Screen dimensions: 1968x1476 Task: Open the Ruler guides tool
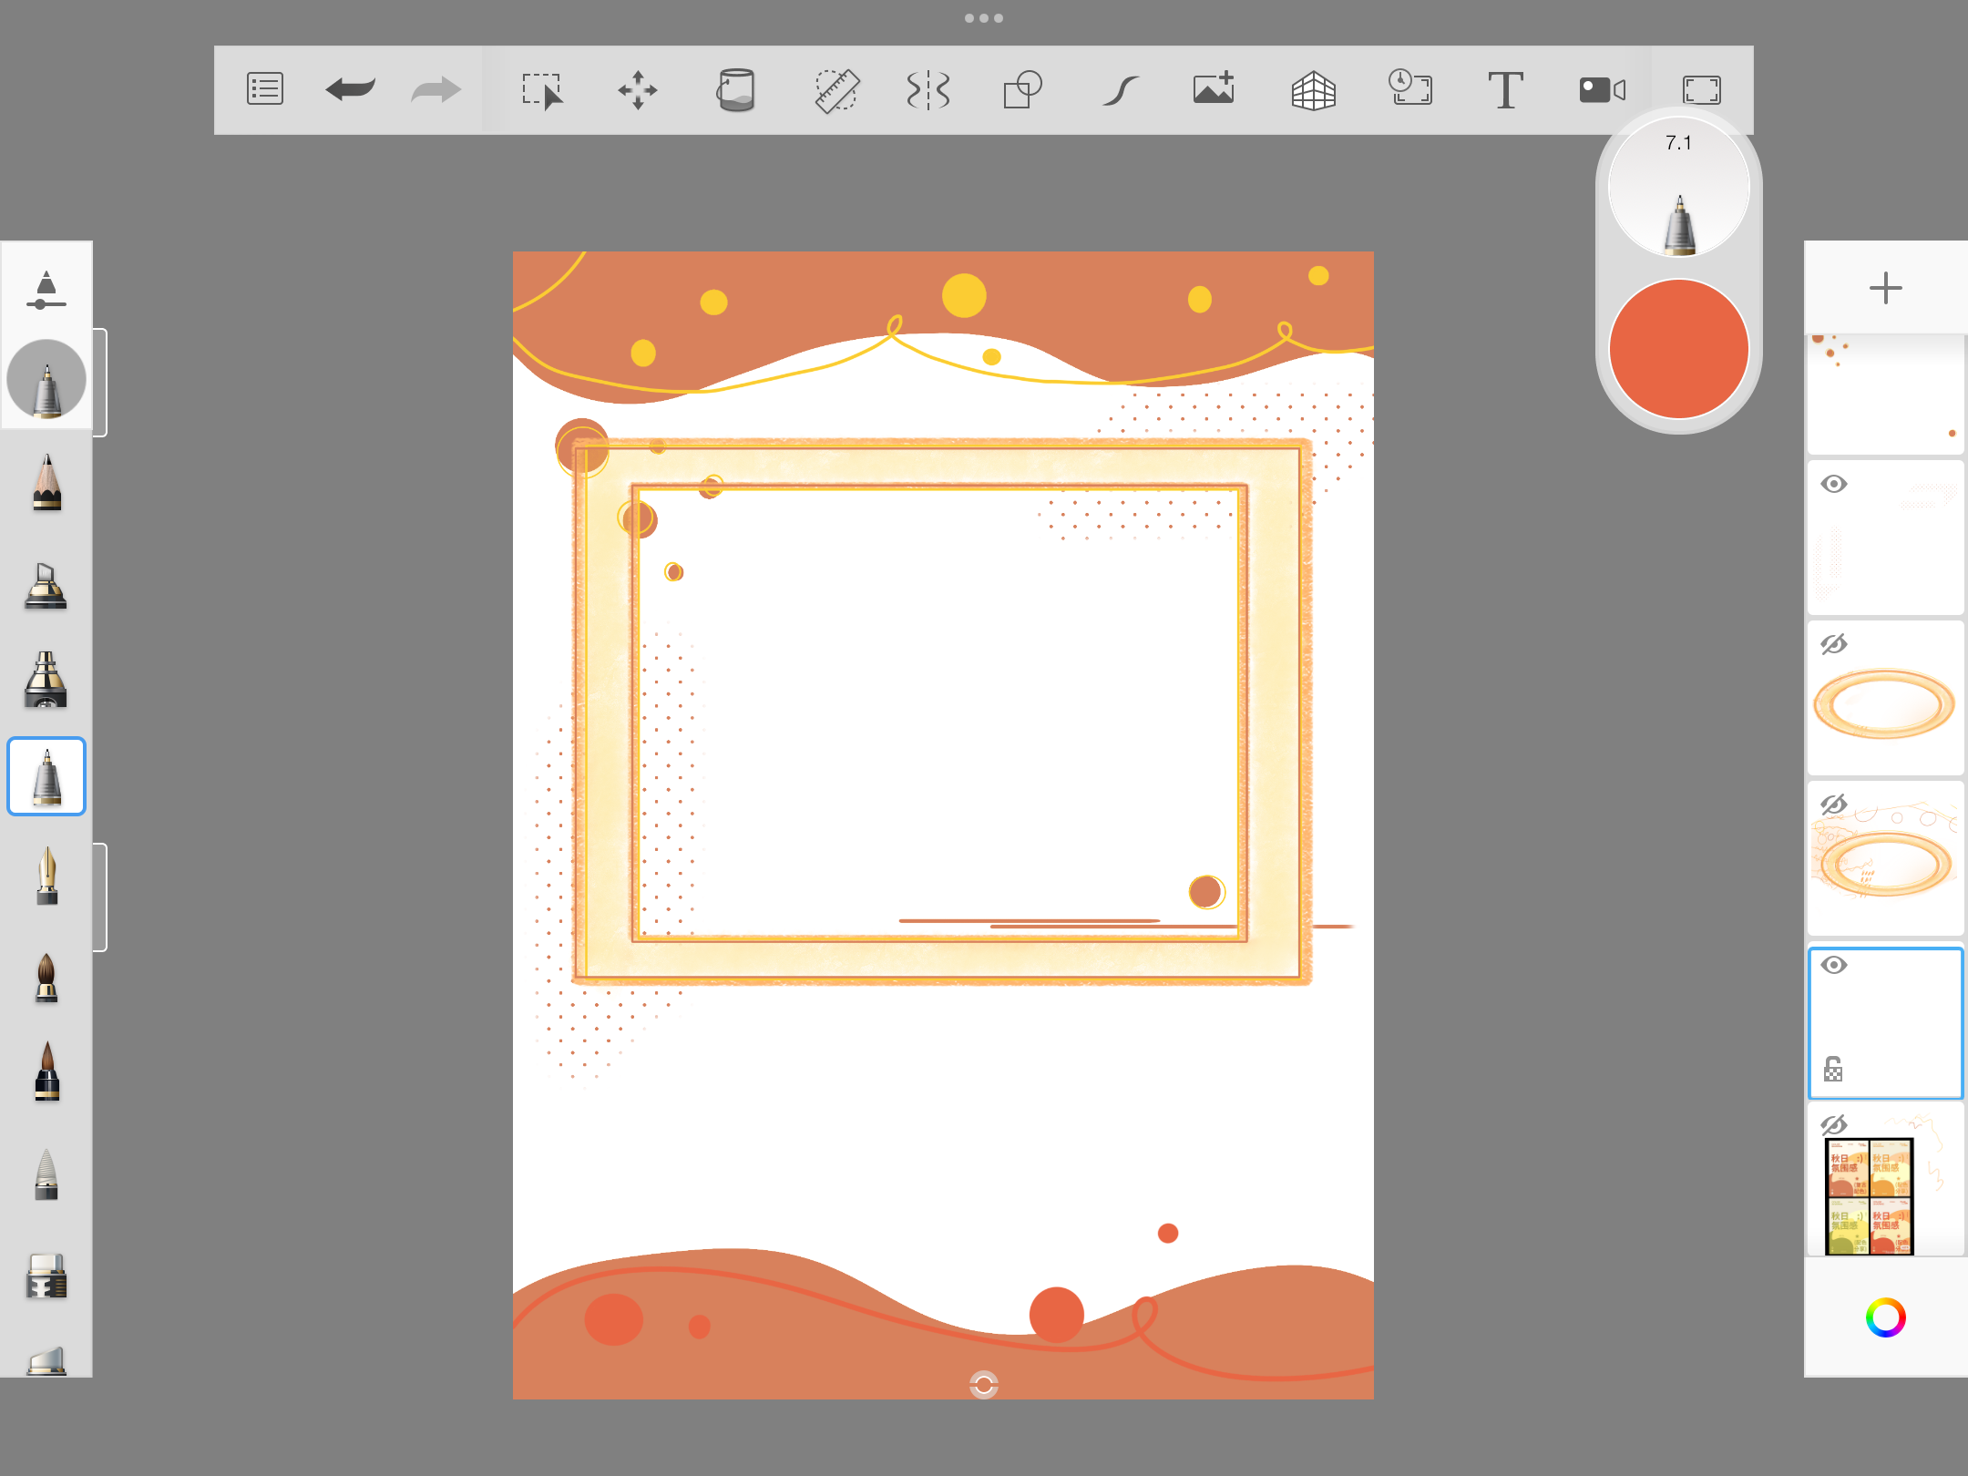[835, 90]
